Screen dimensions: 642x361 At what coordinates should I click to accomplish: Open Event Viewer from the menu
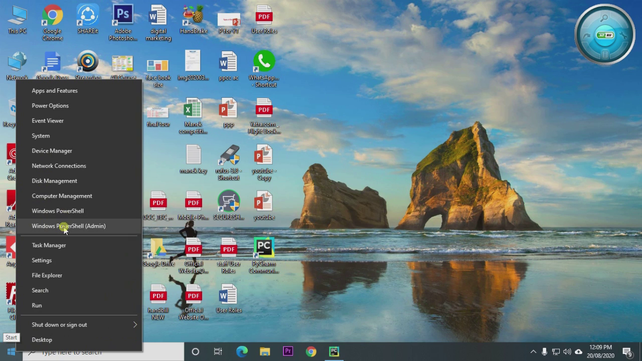(79, 121)
